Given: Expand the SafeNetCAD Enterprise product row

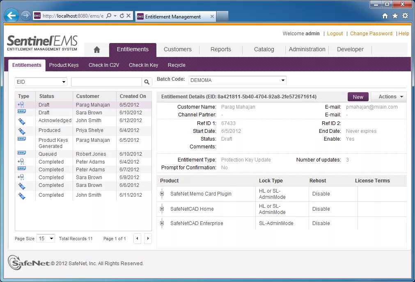Looking at the screenshot, I should (x=162, y=223).
